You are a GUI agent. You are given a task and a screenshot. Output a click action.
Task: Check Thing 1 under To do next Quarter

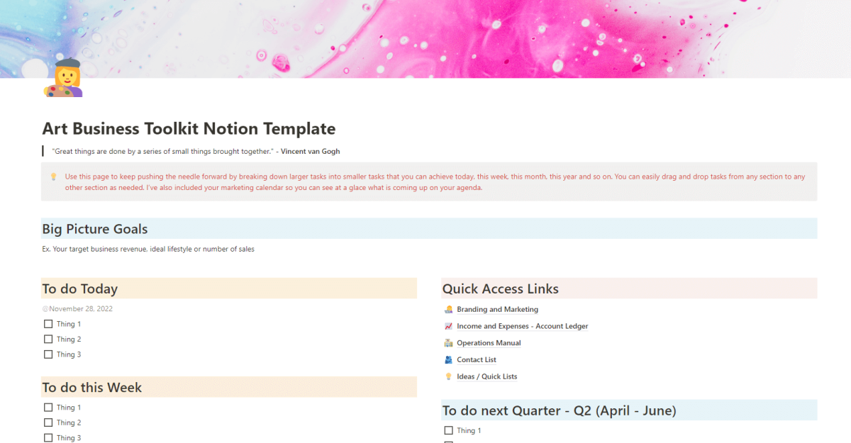(448, 430)
